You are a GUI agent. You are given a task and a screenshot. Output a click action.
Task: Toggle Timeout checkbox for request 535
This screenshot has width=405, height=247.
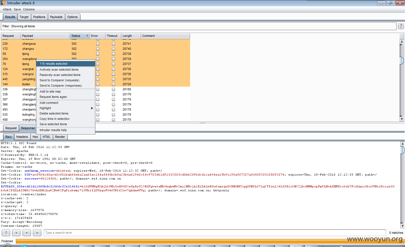click(x=113, y=114)
